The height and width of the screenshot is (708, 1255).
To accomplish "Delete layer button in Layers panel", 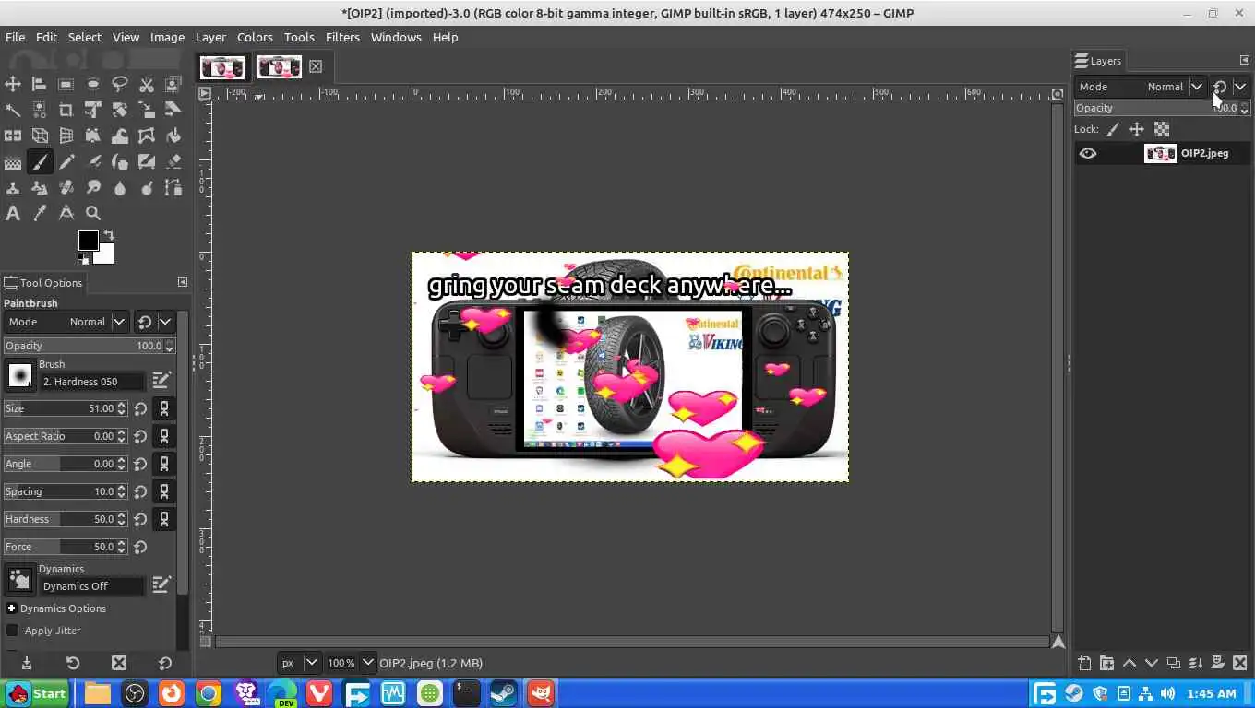I will [1240, 663].
